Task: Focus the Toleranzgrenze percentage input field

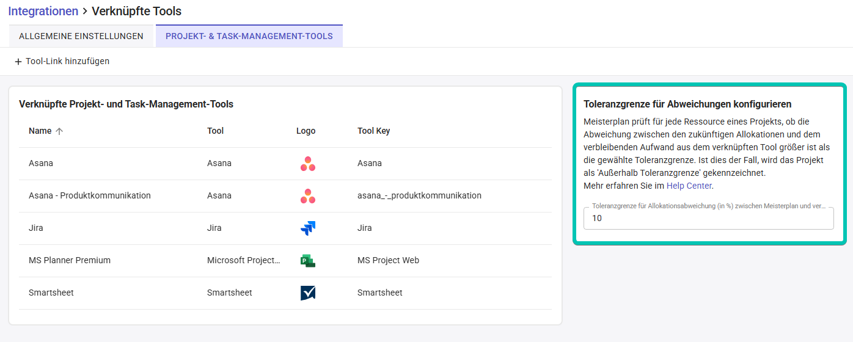Action: pyautogui.click(x=708, y=218)
